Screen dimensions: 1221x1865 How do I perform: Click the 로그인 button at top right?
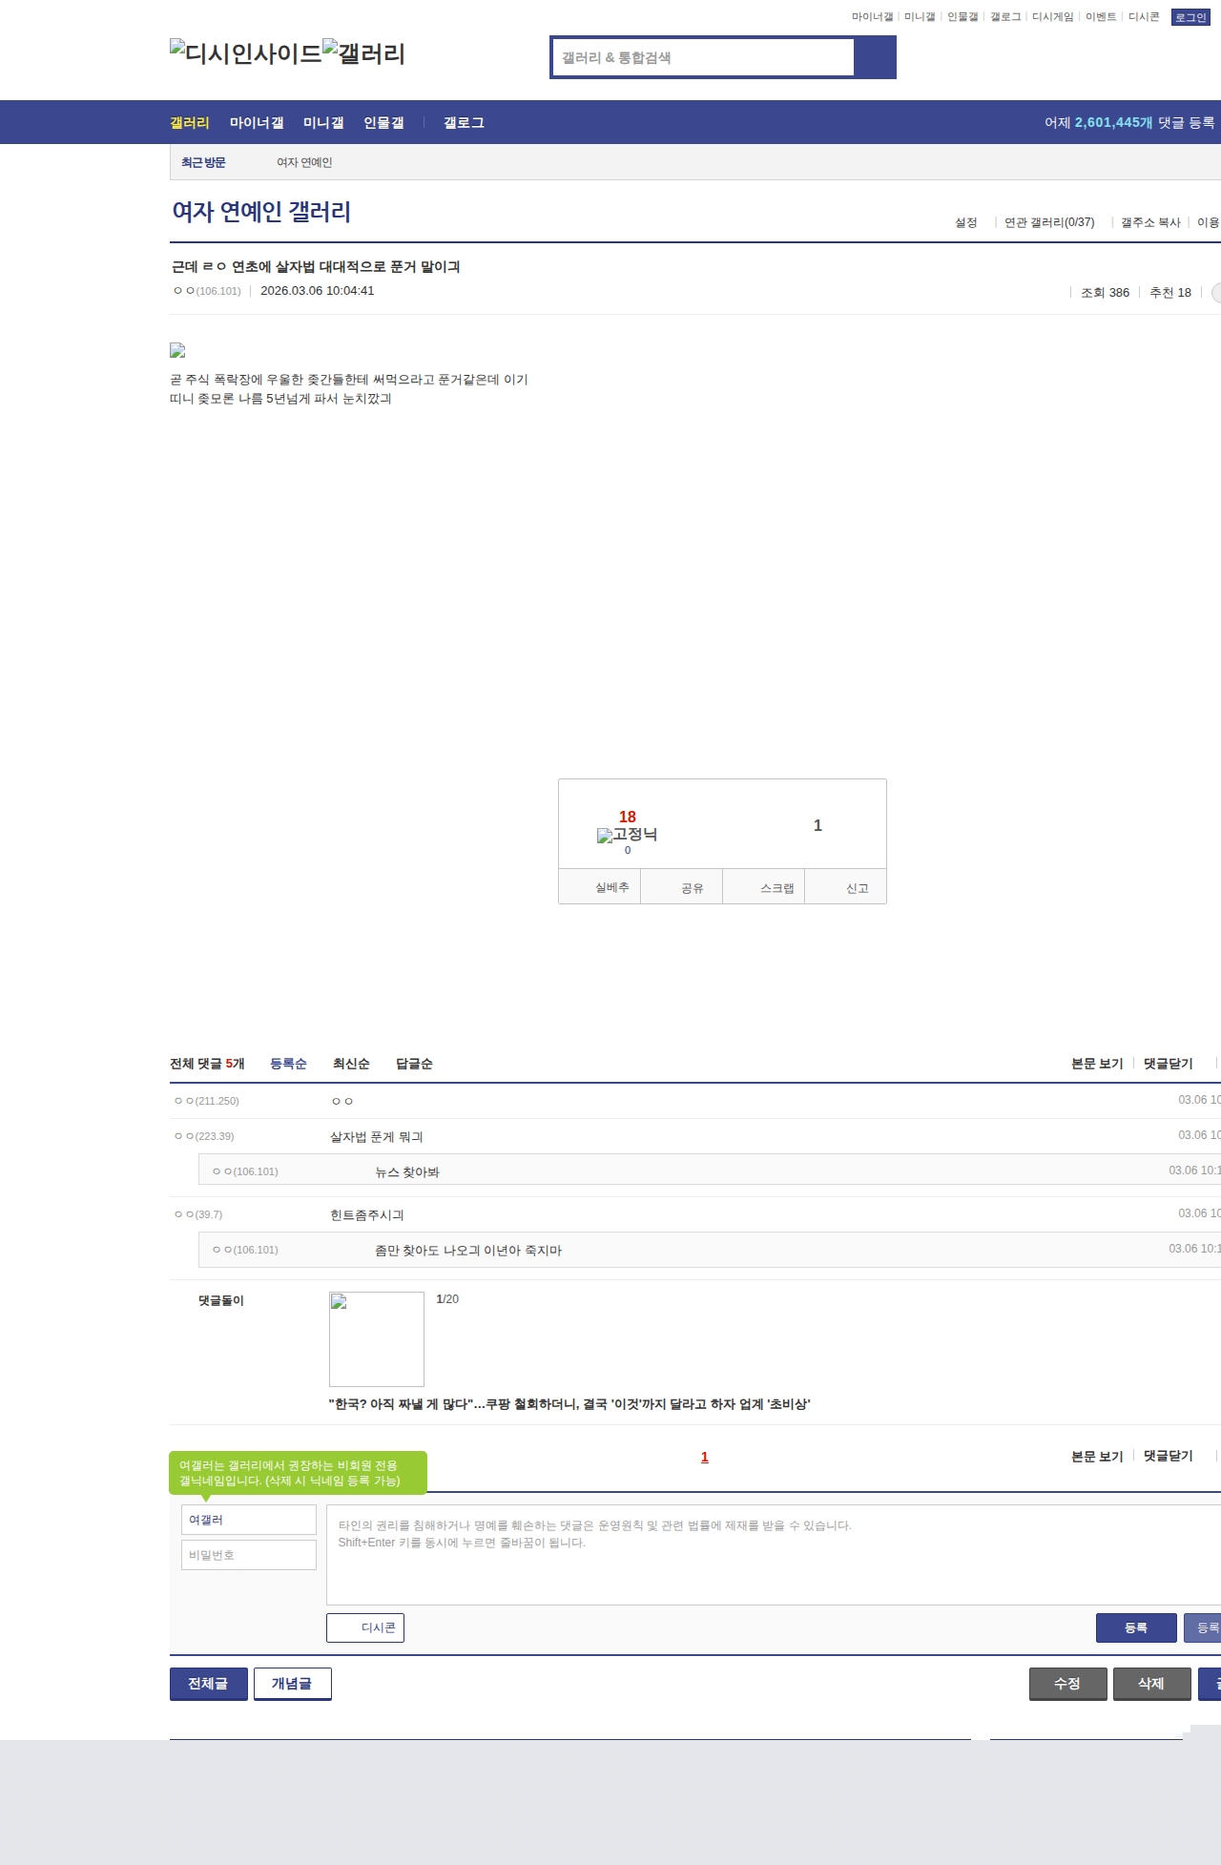[x=1190, y=17]
